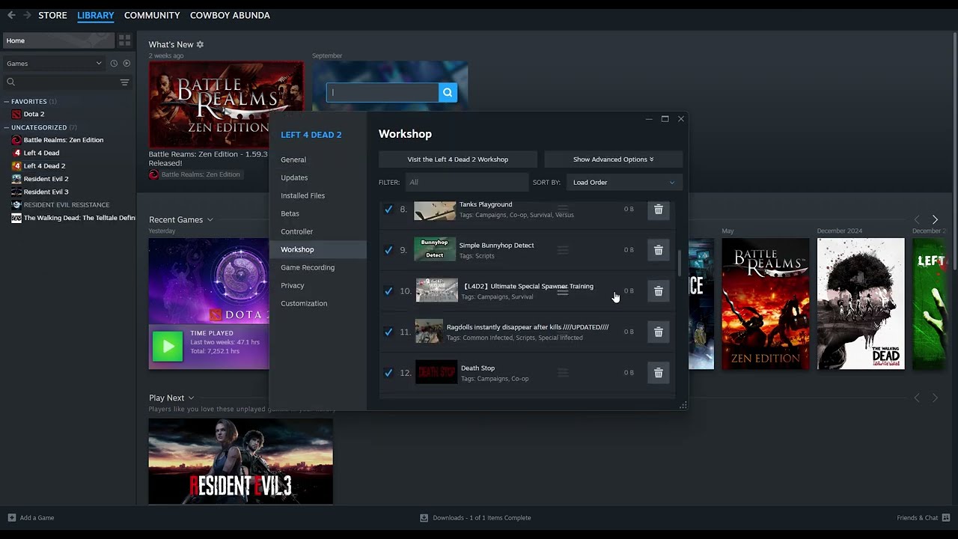The width and height of the screenshot is (958, 539).
Task: Click the workshop Filter text field
Action: [x=466, y=183]
